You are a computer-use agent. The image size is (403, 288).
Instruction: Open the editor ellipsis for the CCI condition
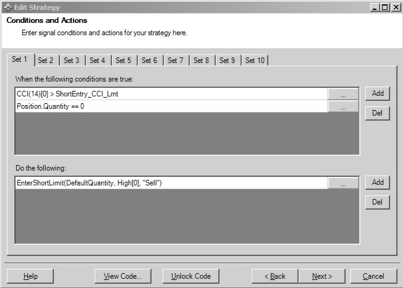[343, 94]
